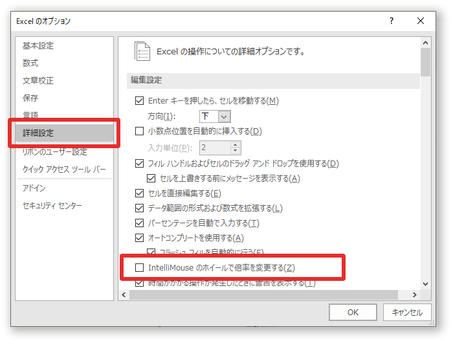Image resolution: width=453 pixels, height=343 pixels.
Task: Toggle move selection after Enter checkbox
Action: coord(139,101)
